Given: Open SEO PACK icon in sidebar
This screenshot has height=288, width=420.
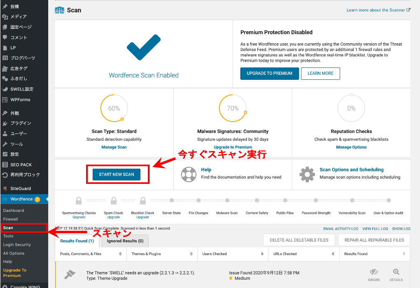Looking at the screenshot, I should click(x=5, y=165).
